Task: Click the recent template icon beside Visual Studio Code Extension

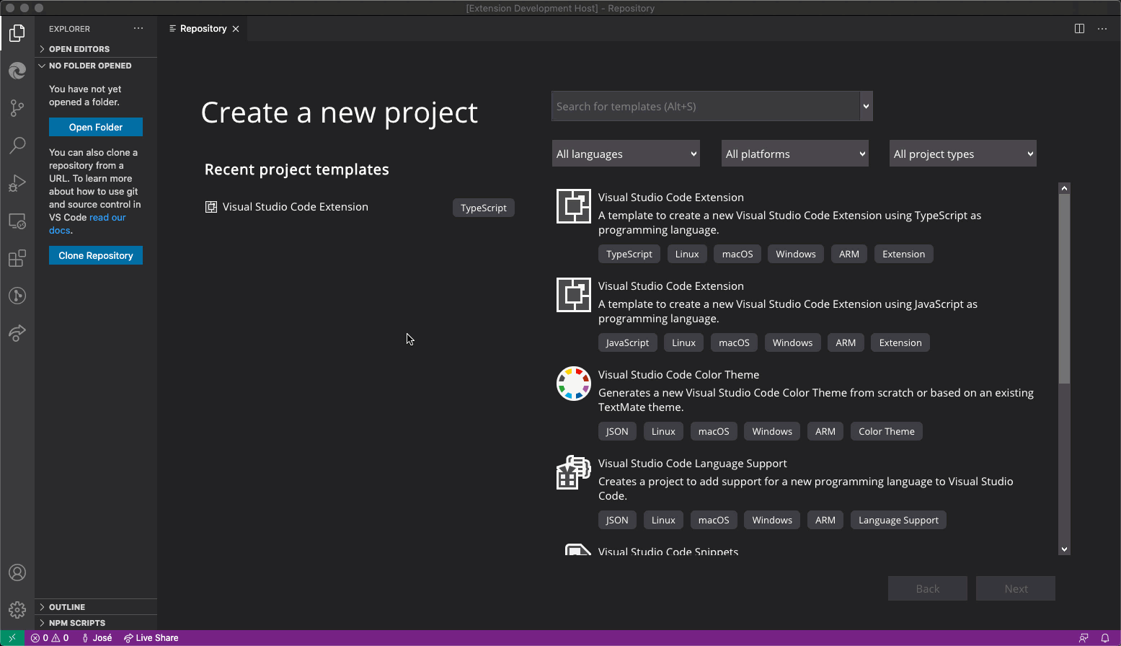Action: coord(211,207)
